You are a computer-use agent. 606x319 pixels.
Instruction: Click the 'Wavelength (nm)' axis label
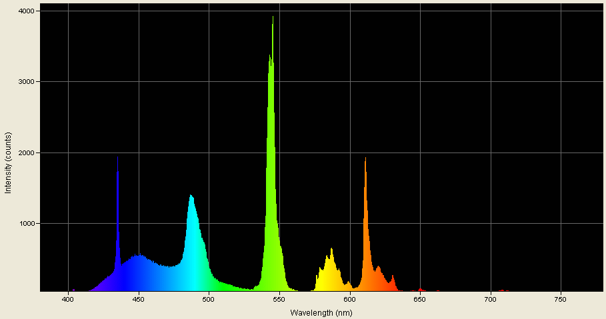click(321, 313)
